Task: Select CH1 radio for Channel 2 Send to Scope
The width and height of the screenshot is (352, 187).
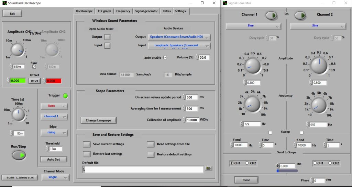Action: tap(315, 163)
